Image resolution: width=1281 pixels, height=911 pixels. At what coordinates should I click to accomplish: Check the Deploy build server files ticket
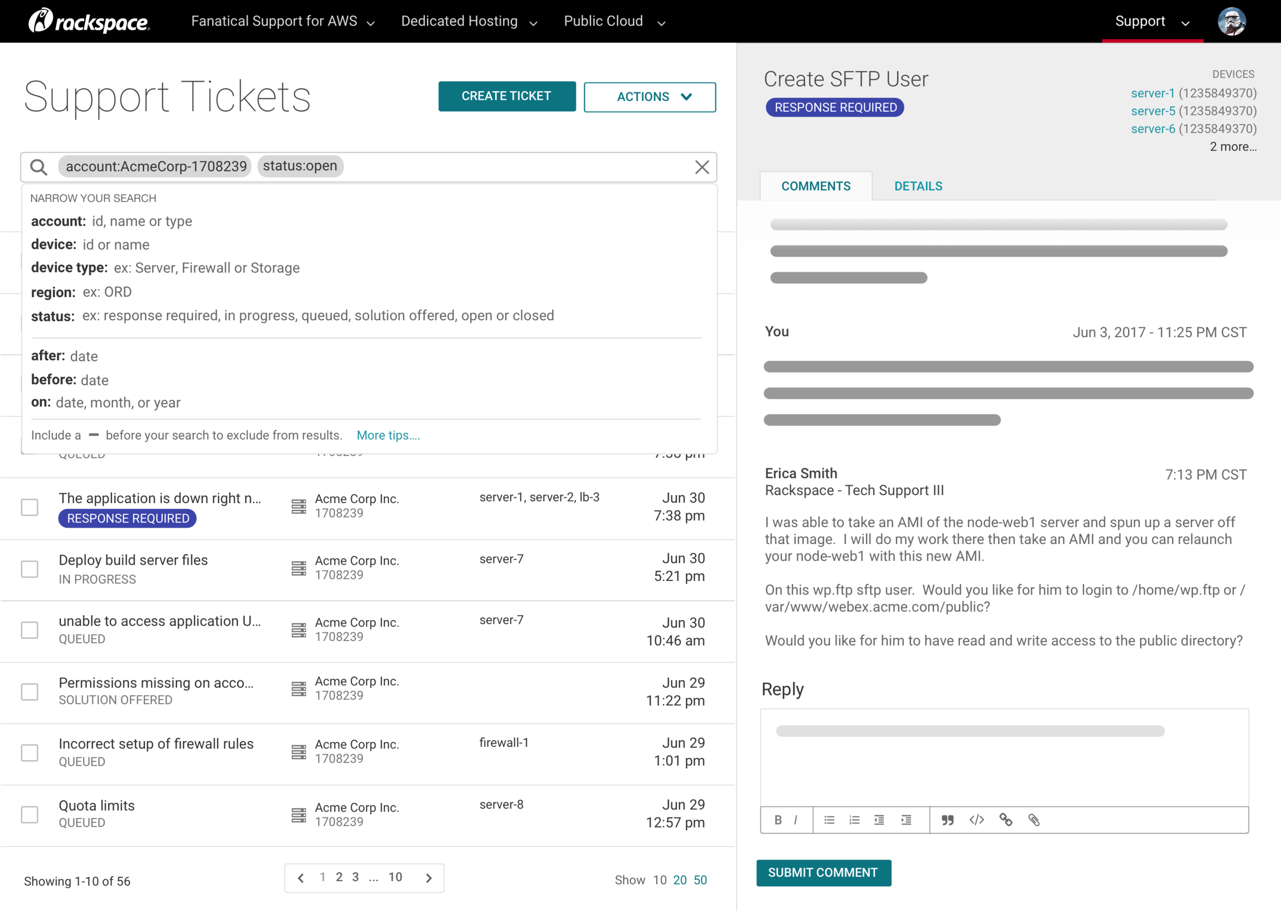click(x=30, y=569)
